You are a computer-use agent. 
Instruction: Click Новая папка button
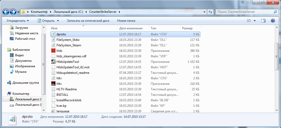pyautogui.click(x=126, y=21)
